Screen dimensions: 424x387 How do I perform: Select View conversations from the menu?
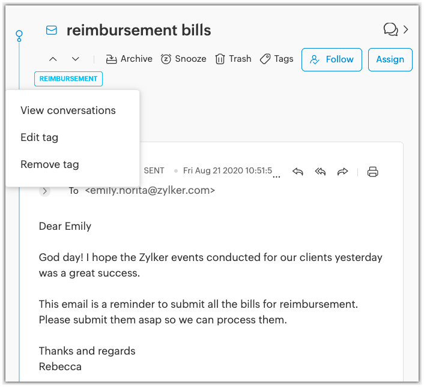68,110
